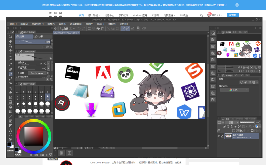The image size is (266, 165).
Task: Select the Eraser tool
Action: [10, 93]
